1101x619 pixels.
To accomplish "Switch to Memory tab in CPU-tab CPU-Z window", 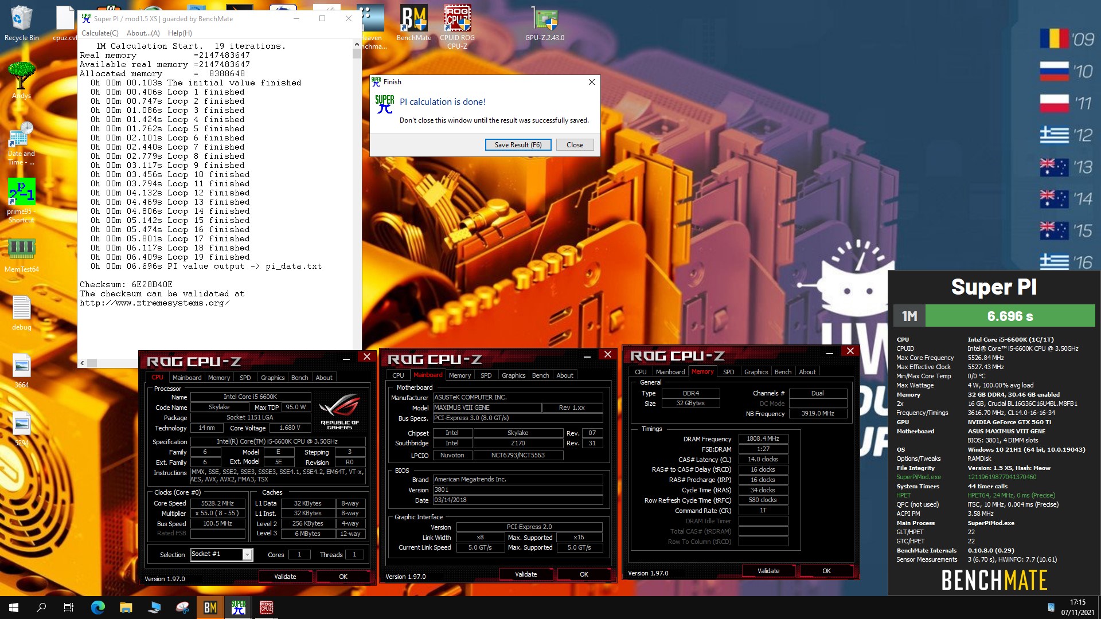I will coord(219,378).
